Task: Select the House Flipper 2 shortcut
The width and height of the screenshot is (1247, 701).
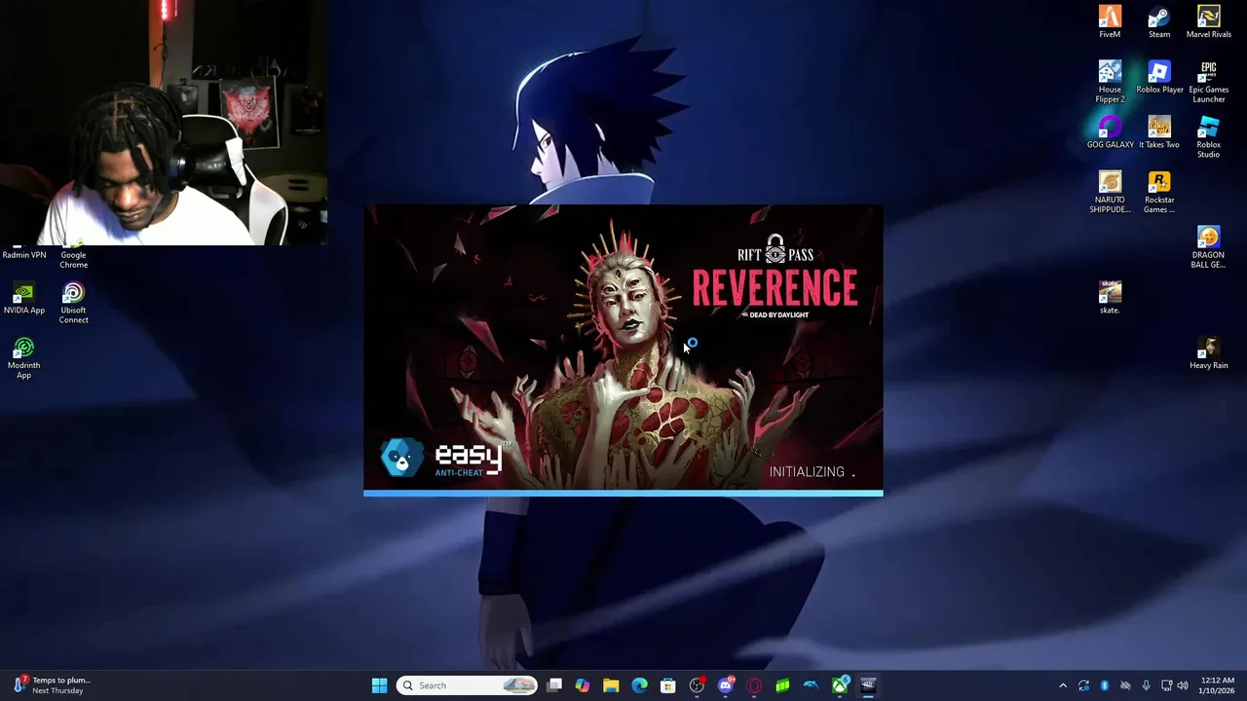Action: tap(1110, 82)
